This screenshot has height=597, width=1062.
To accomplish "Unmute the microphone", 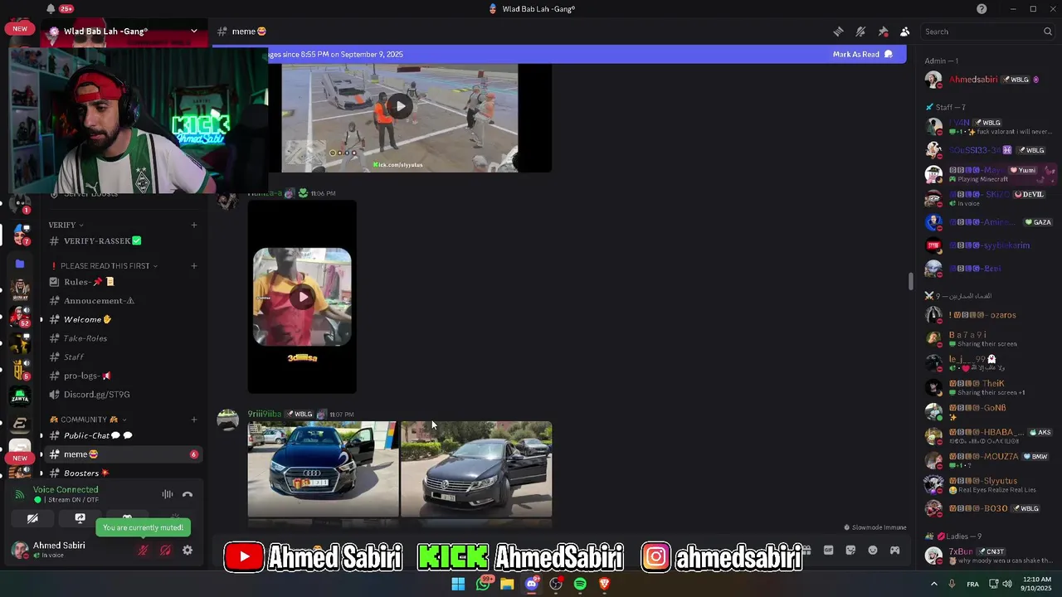I will pyautogui.click(x=143, y=550).
